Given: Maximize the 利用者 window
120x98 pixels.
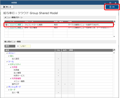Looking at the screenshot, I should (110, 3).
